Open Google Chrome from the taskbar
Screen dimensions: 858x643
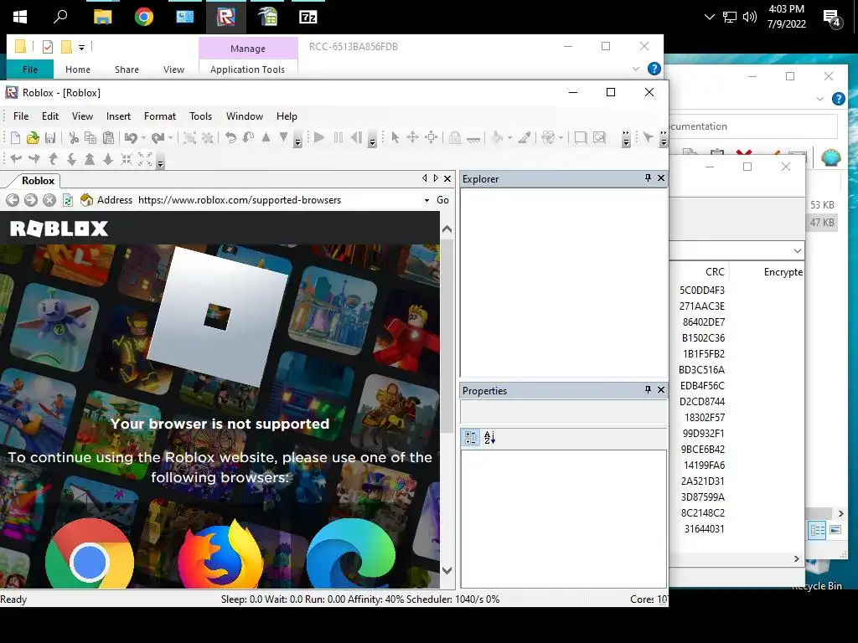click(x=144, y=17)
